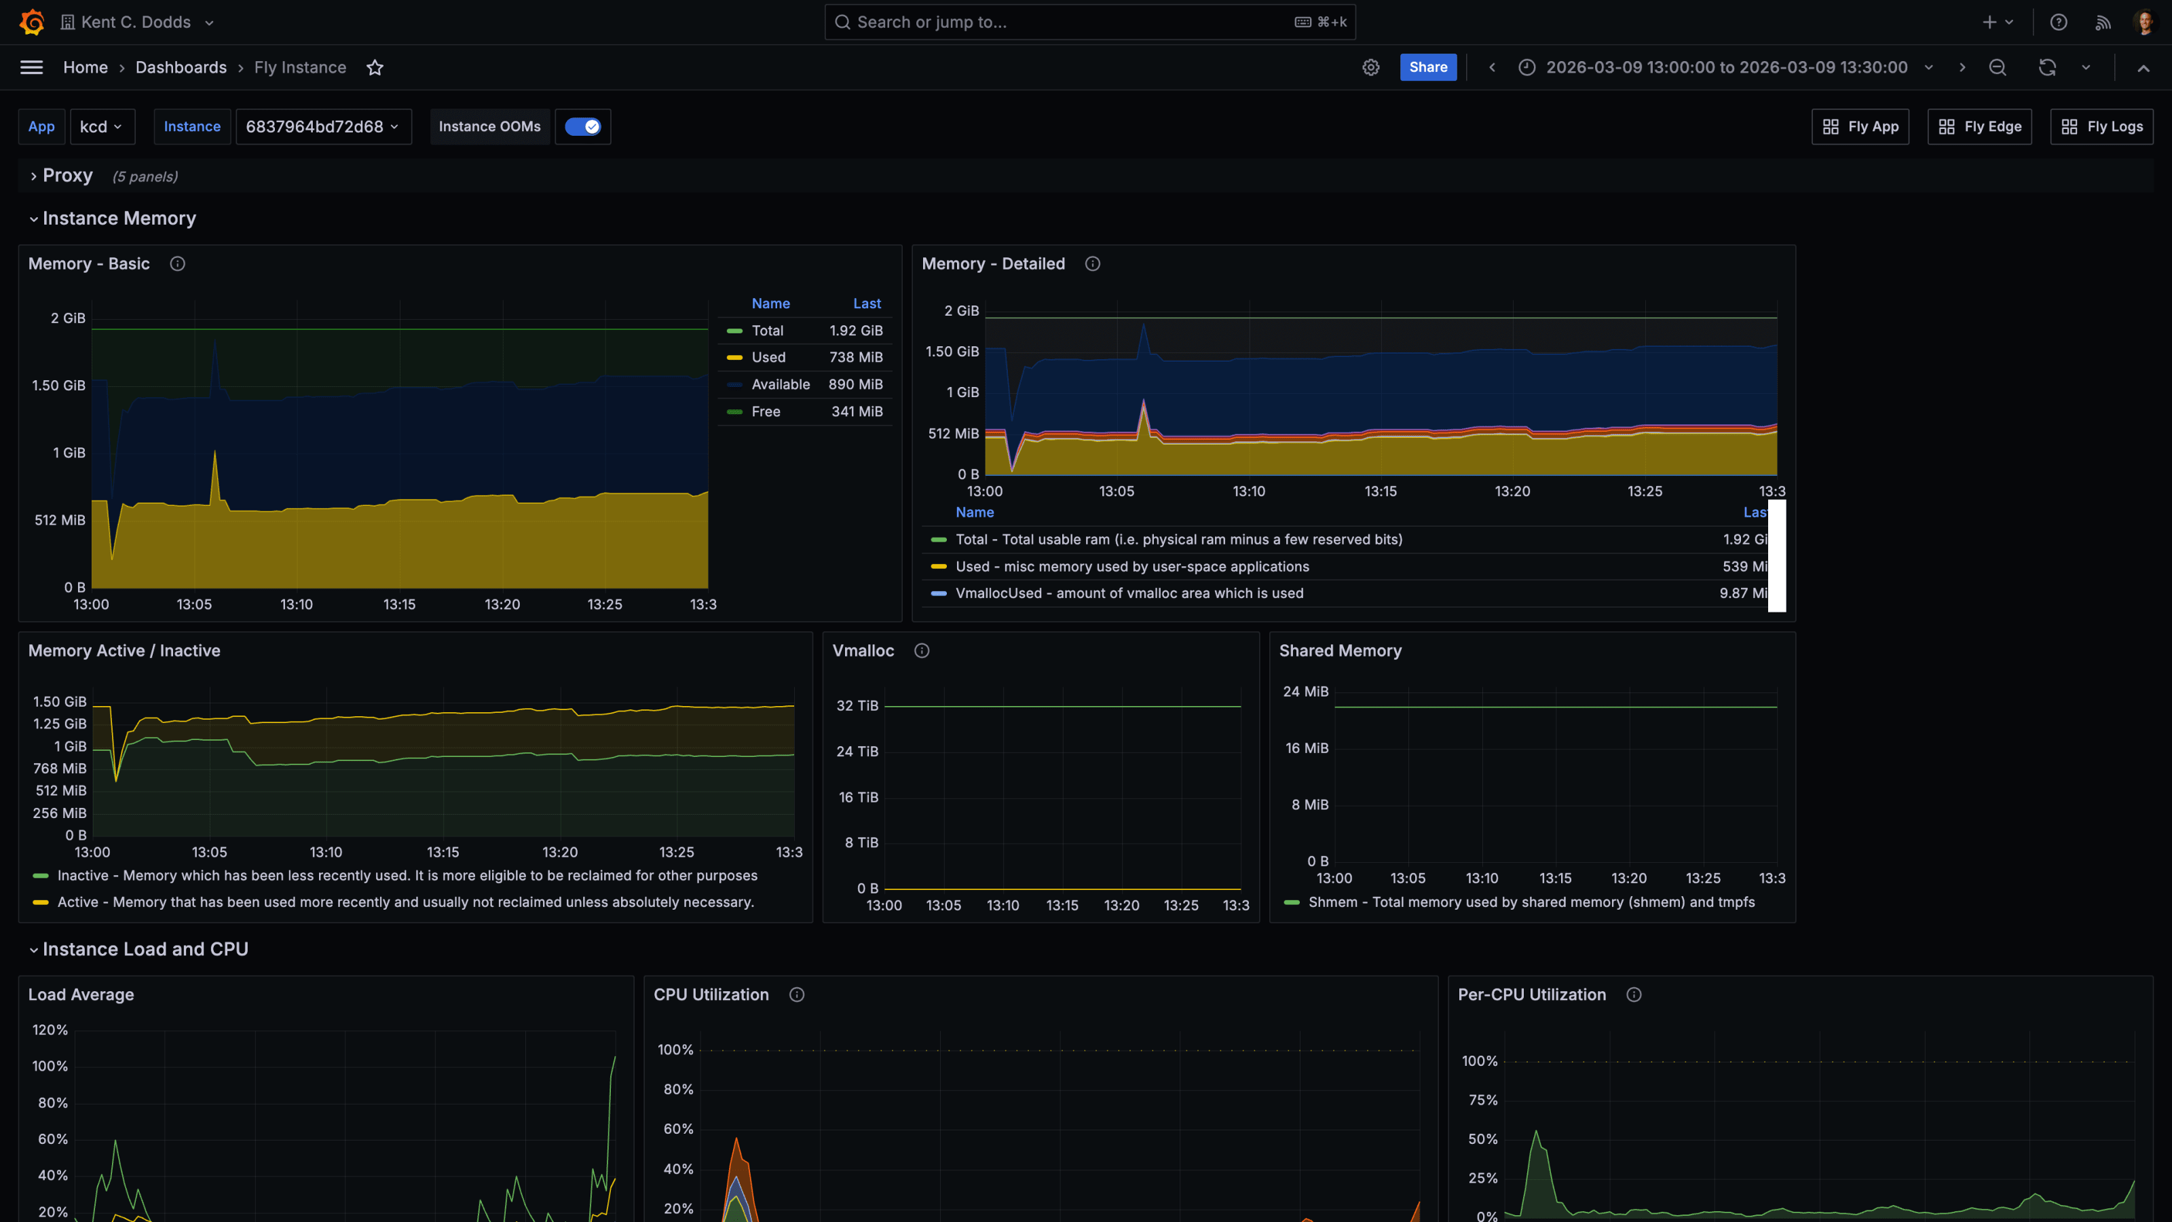This screenshot has width=2172, height=1222.
Task: Open the hamburger navigation menu
Action: (x=31, y=67)
